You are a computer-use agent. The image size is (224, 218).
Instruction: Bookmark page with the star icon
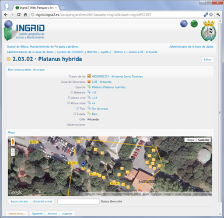pos(211,15)
